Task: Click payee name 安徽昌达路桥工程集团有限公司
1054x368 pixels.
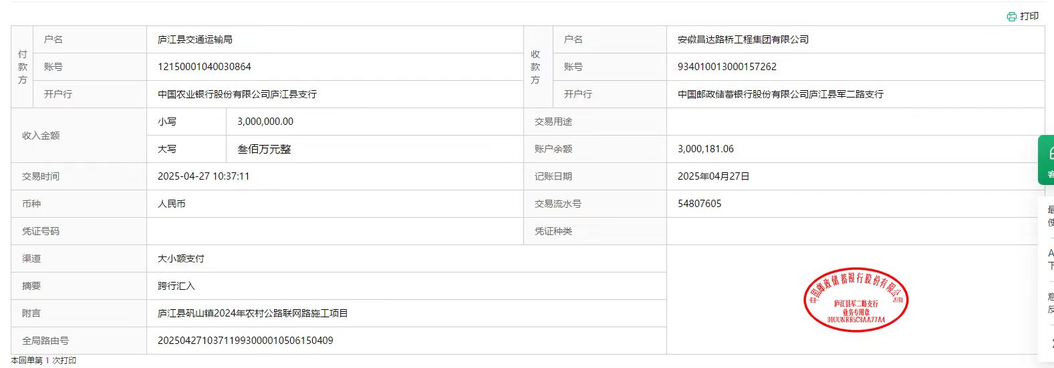Action: [x=743, y=39]
